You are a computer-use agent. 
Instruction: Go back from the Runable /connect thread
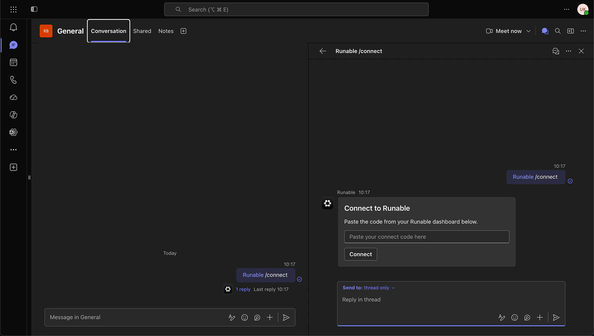tap(323, 51)
